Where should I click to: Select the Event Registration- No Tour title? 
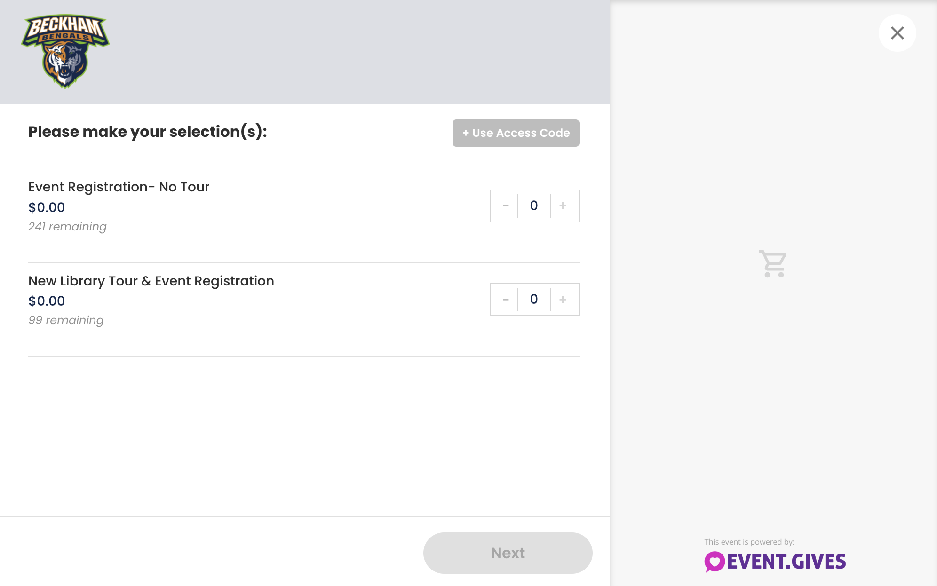[x=119, y=187]
